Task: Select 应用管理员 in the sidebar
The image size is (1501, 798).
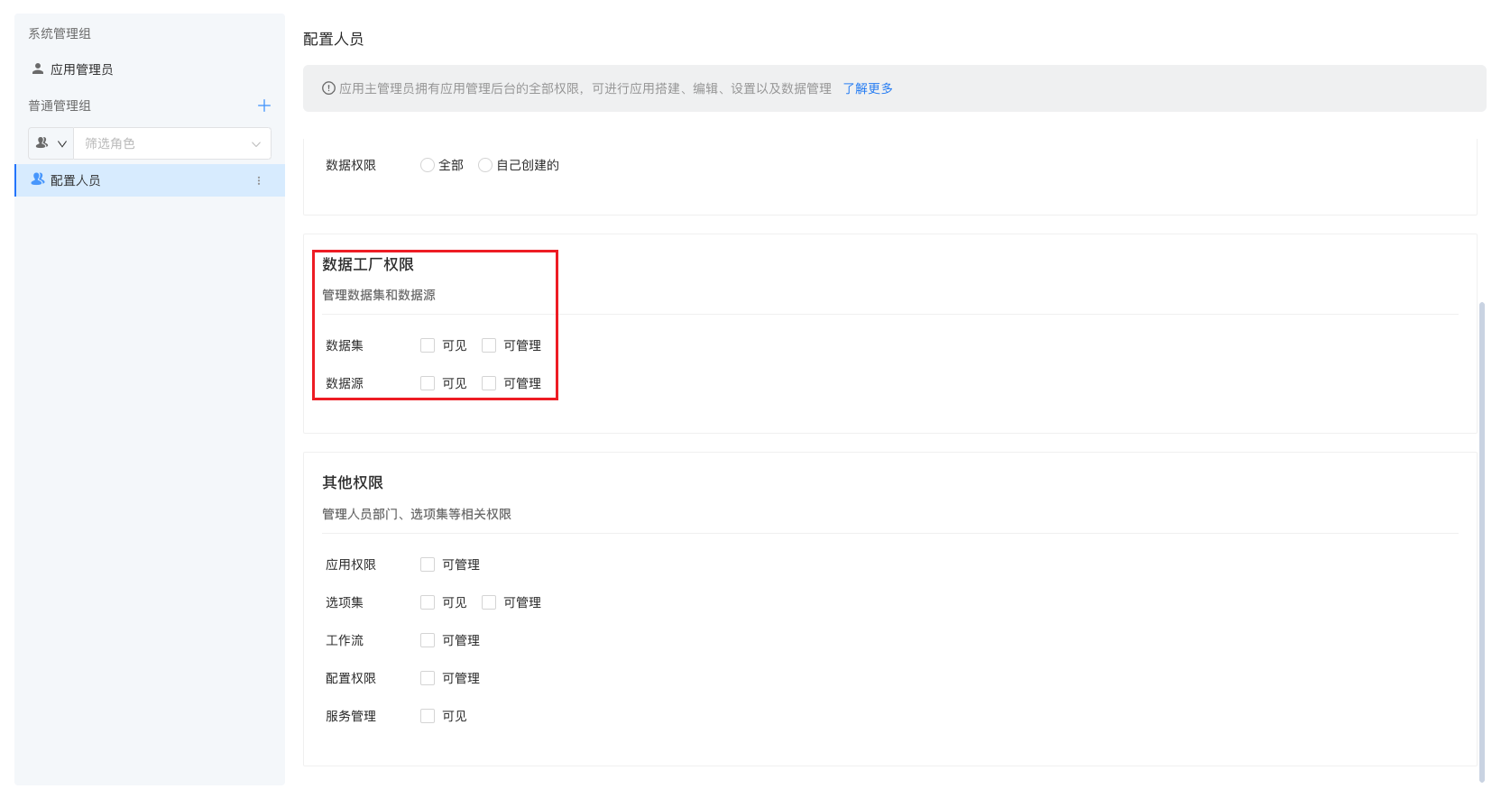Action: [81, 69]
